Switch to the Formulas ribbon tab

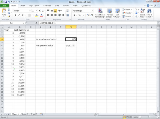click(47, 6)
